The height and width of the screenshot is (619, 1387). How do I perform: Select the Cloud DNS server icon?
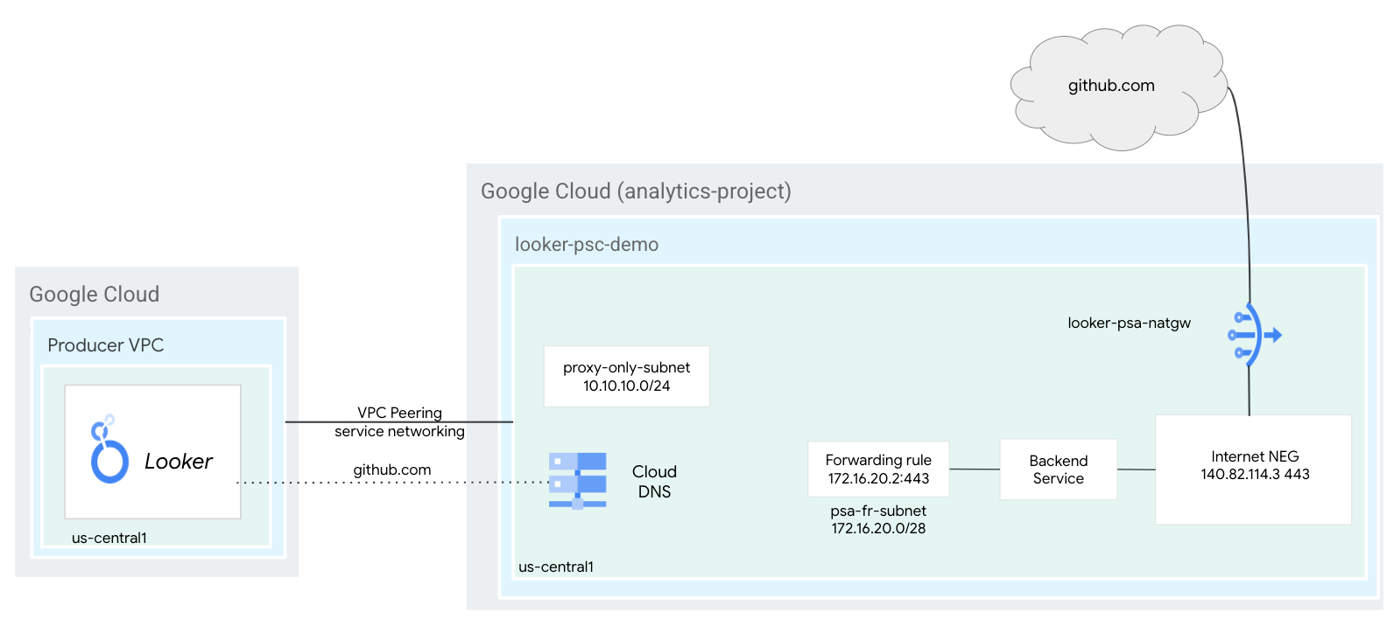pos(577,480)
